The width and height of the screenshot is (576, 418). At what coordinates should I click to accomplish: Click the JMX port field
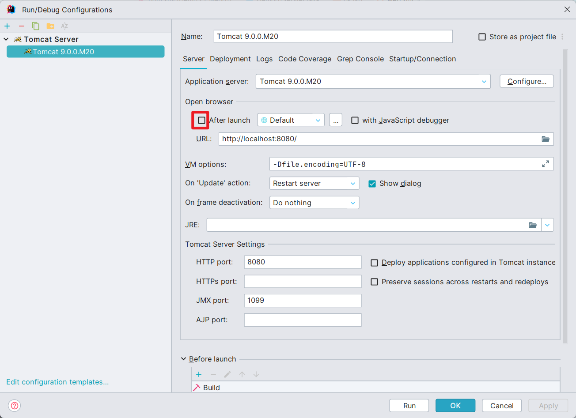[303, 301]
